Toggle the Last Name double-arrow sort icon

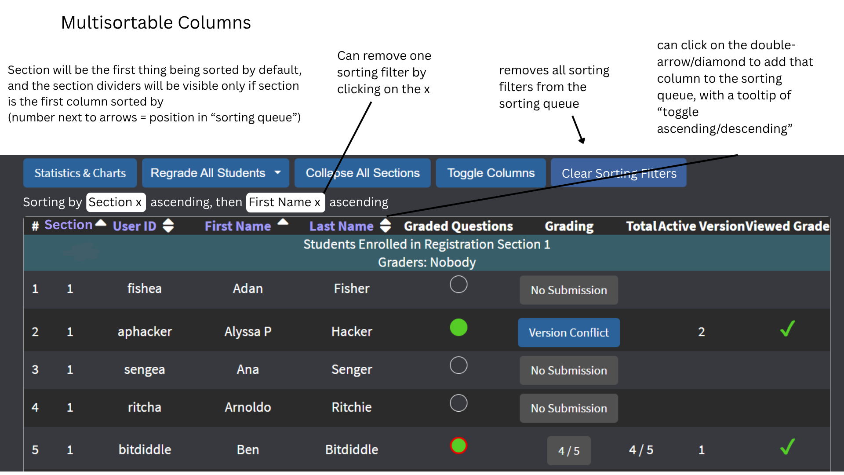click(386, 225)
